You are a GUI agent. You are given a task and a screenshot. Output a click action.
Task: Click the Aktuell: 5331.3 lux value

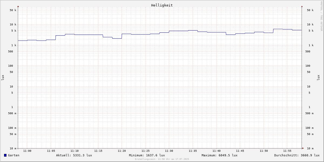point(74,155)
